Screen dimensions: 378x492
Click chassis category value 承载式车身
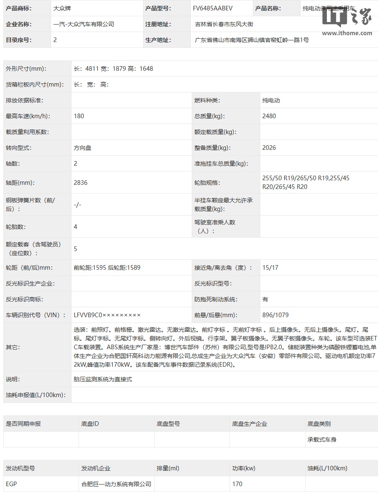click(x=322, y=440)
